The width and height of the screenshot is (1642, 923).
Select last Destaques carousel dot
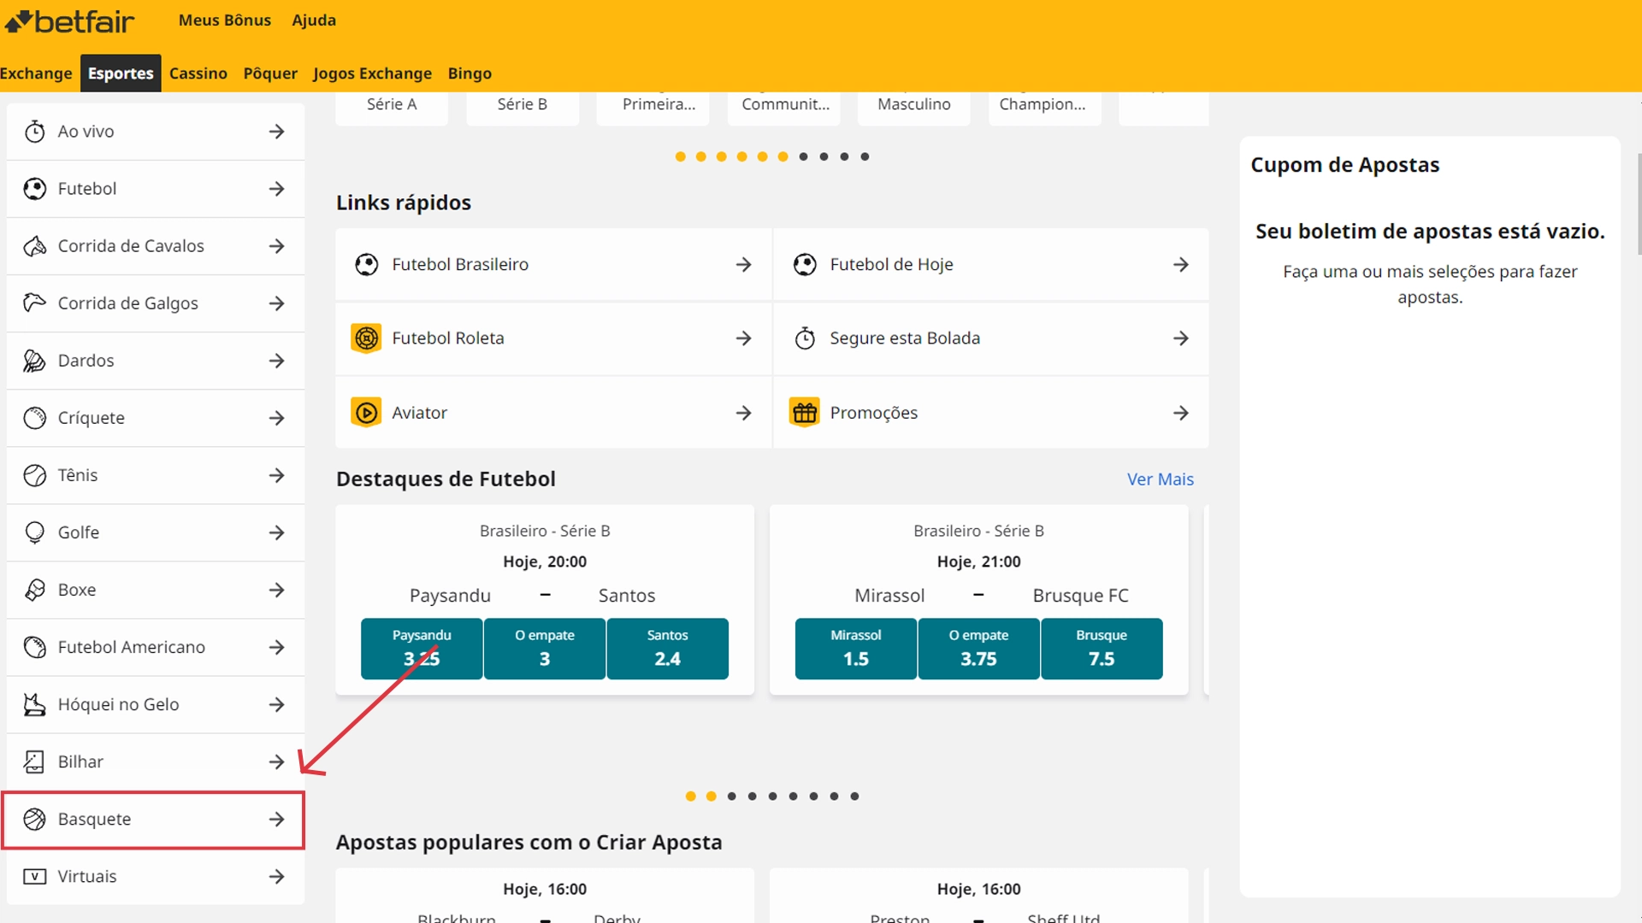point(855,796)
